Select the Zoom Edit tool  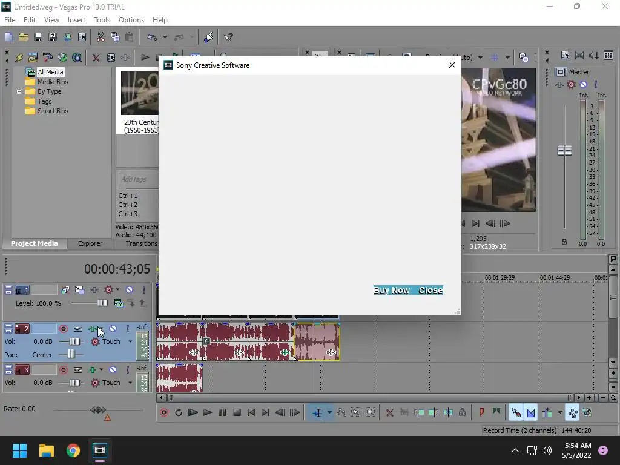pos(370,413)
